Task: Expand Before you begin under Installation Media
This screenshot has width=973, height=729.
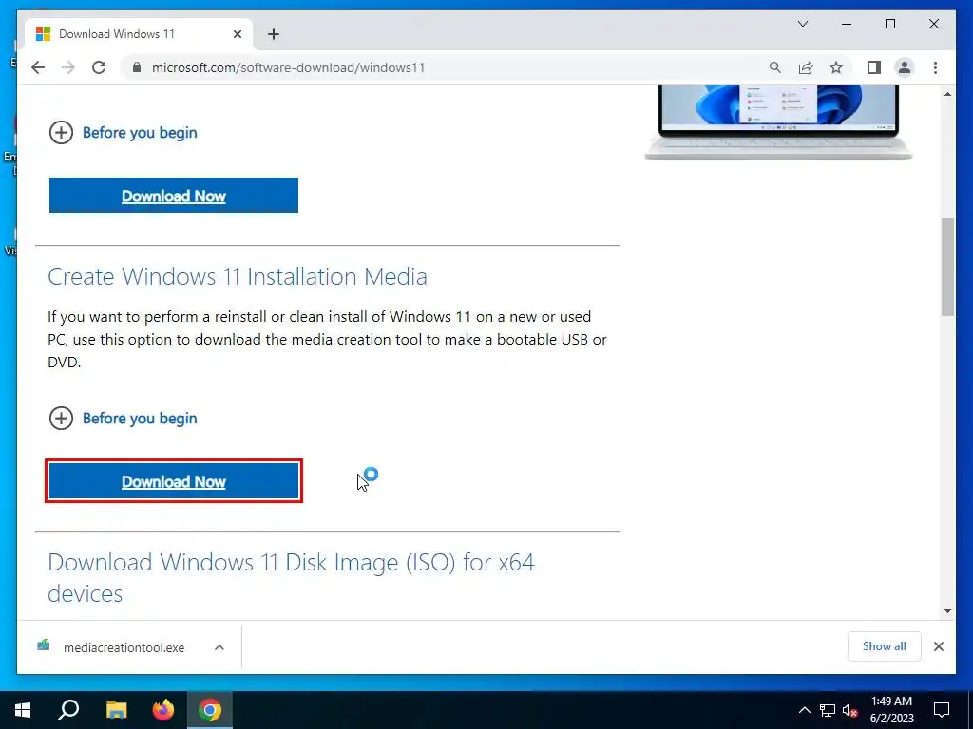Action: (123, 419)
